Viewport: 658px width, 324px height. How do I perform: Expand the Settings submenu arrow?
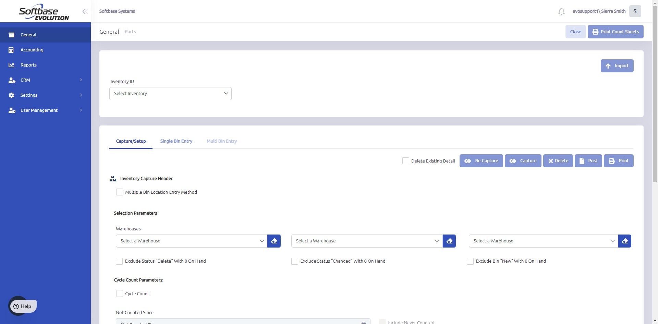(x=81, y=95)
